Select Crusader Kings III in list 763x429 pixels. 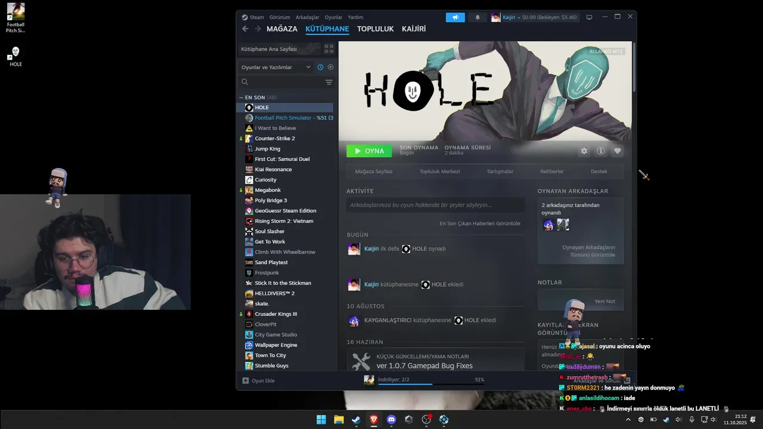point(286,314)
